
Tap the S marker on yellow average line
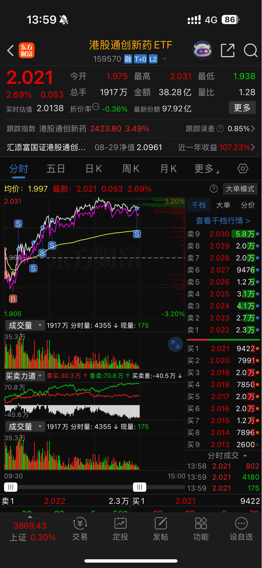click(137, 234)
